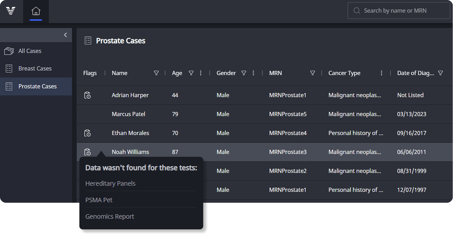The image size is (453, 235).
Task: Open All Cases in sidebar
Action: coord(30,51)
